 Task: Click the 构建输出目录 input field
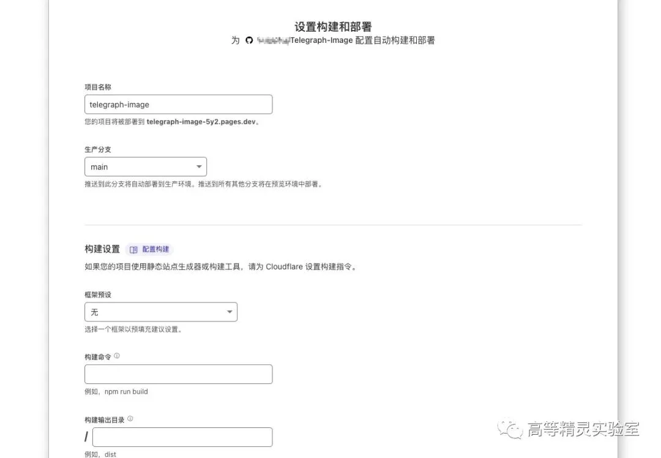[x=182, y=437]
